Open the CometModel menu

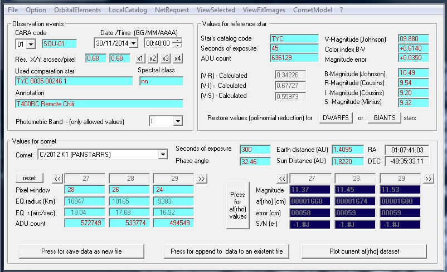click(313, 10)
